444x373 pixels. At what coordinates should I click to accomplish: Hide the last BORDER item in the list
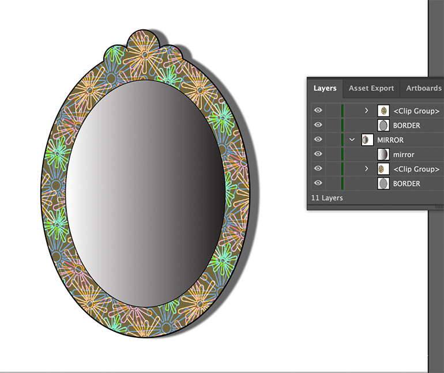click(317, 183)
